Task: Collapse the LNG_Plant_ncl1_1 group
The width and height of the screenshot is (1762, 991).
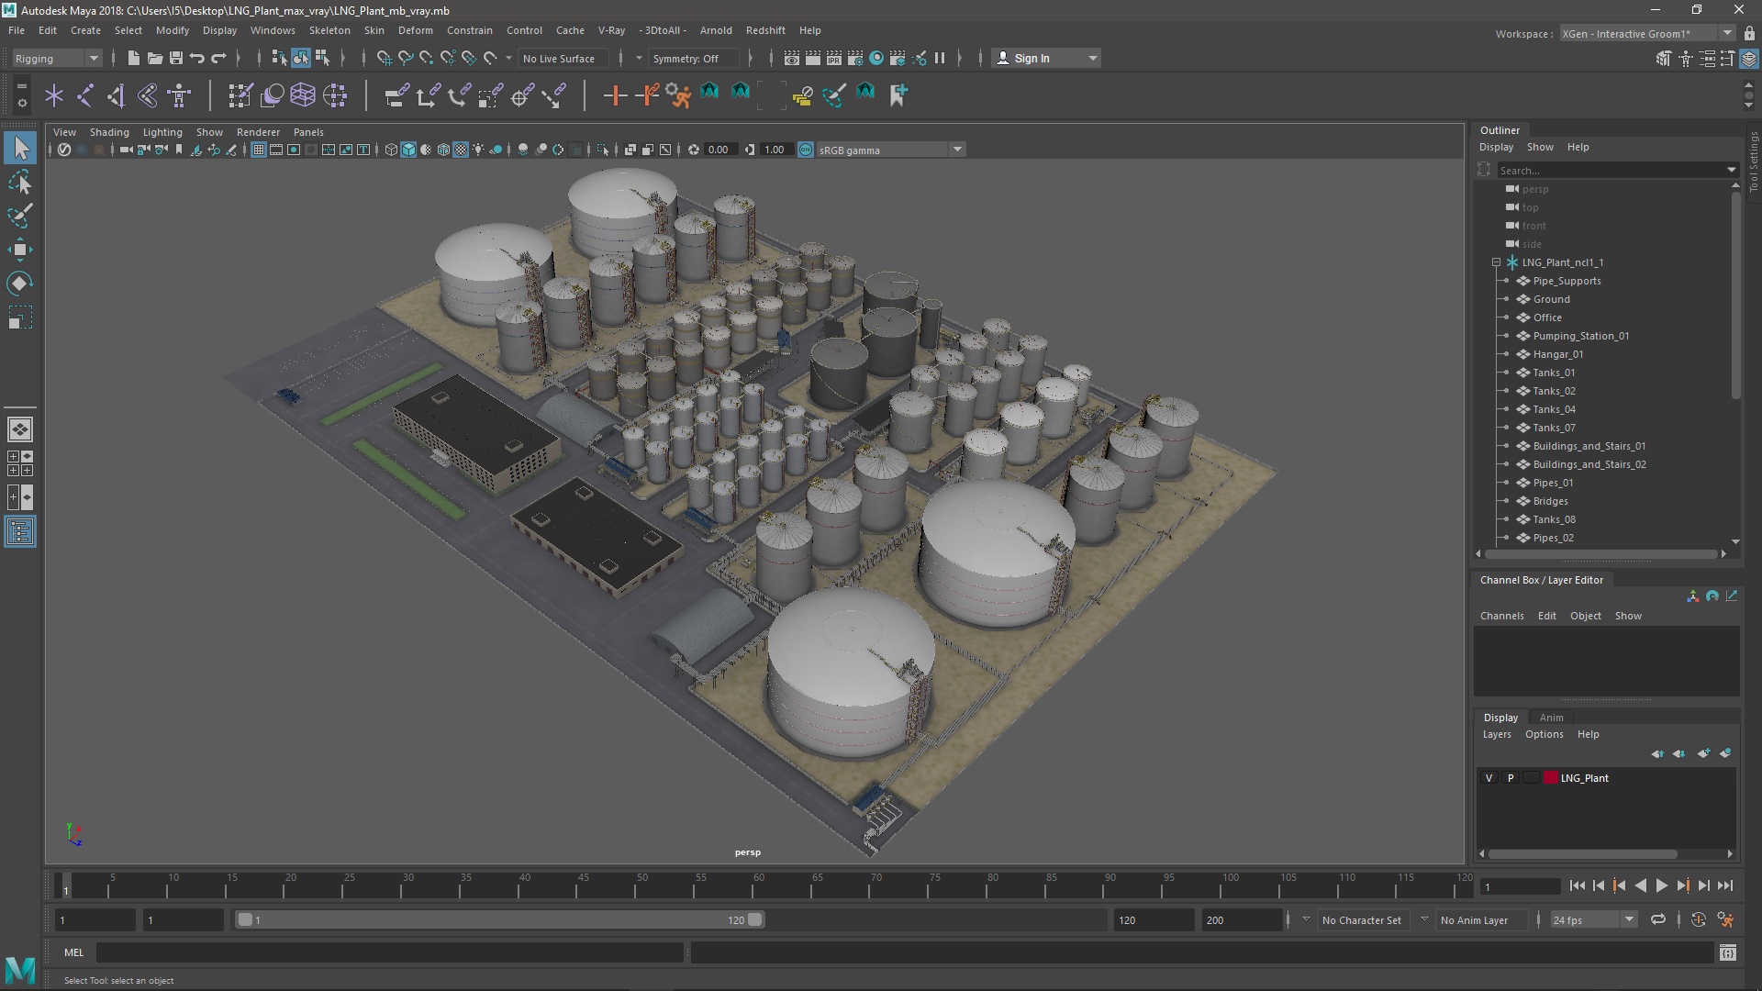Action: pyautogui.click(x=1496, y=262)
